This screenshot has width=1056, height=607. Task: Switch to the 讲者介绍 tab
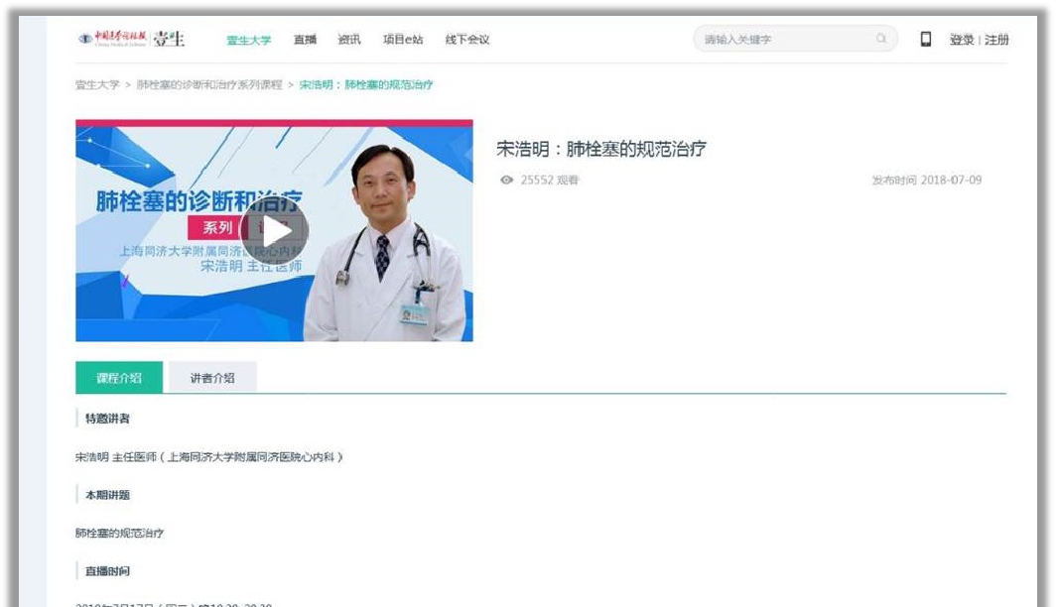click(212, 378)
